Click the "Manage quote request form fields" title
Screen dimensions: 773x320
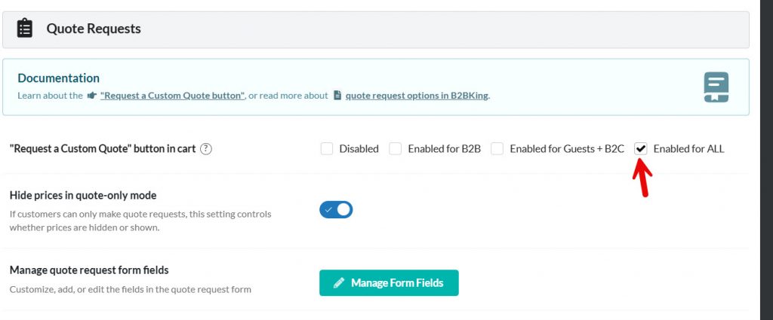click(x=88, y=270)
